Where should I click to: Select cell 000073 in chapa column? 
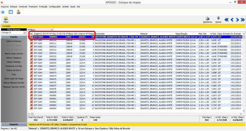coord(57,73)
